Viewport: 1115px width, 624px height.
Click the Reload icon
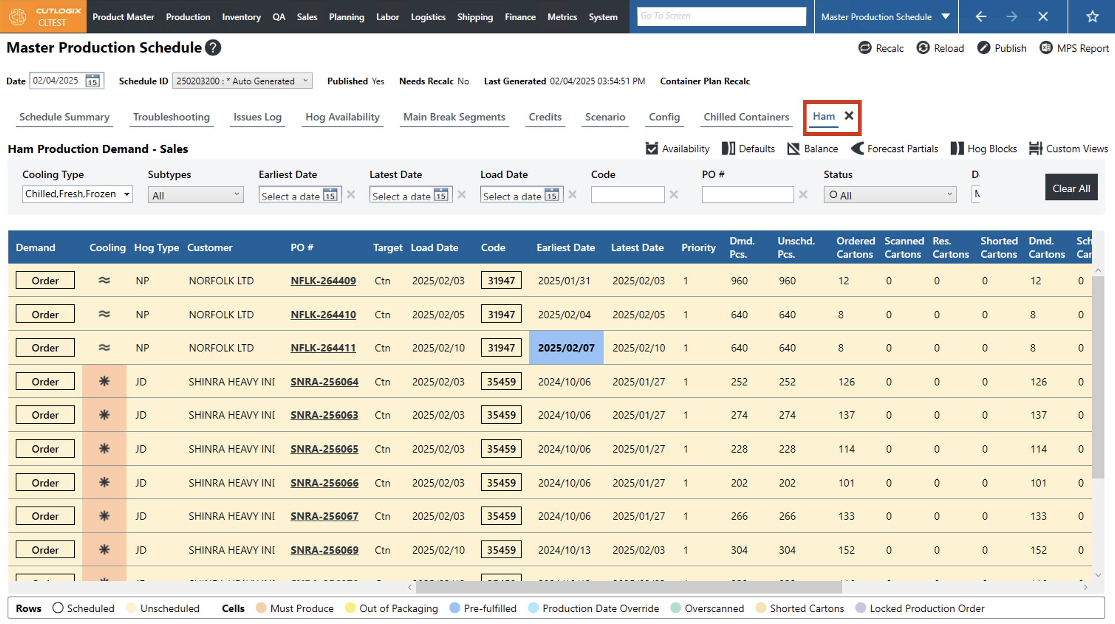pos(923,48)
